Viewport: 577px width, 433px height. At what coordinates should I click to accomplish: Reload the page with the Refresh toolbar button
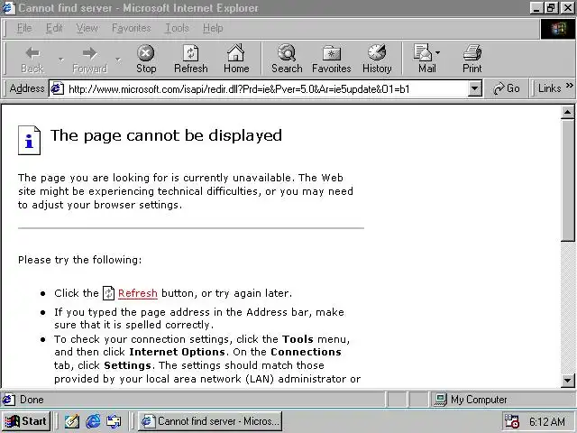[191, 59]
